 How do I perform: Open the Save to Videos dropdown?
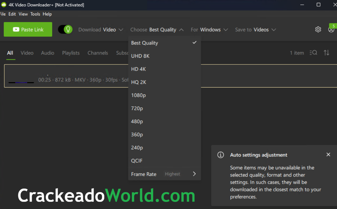[255, 30]
